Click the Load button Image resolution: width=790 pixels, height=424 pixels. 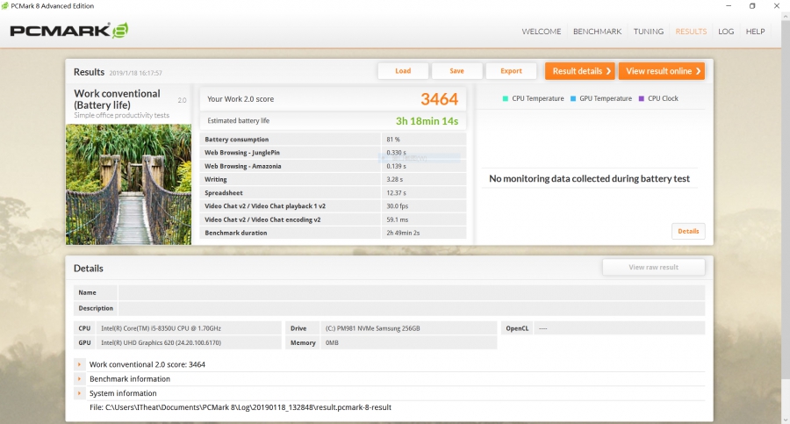pos(403,71)
